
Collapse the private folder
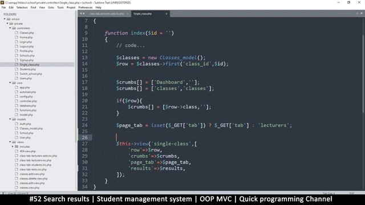(7, 23)
